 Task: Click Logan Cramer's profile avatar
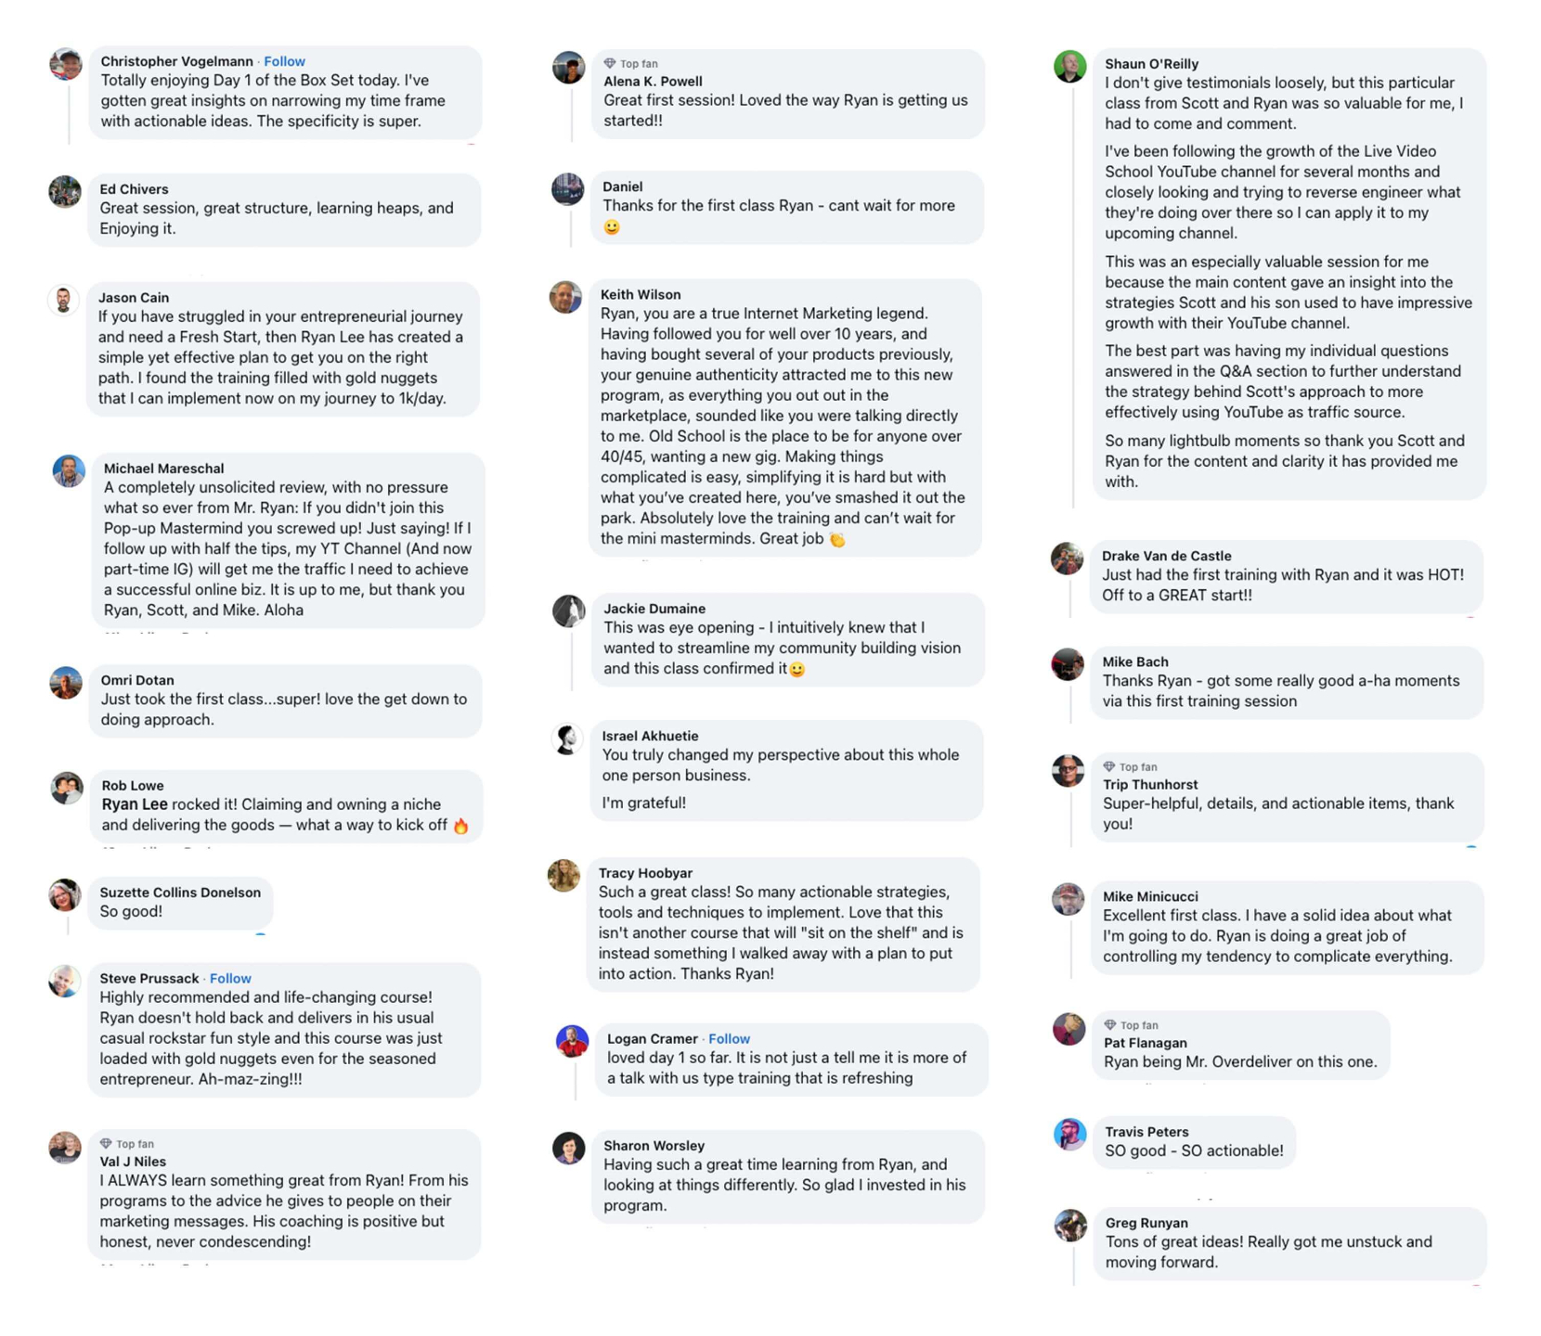572,1041
